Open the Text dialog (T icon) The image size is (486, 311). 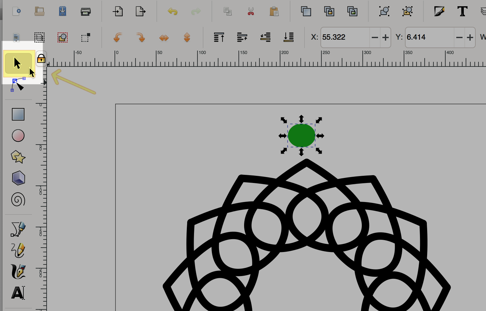point(462,12)
